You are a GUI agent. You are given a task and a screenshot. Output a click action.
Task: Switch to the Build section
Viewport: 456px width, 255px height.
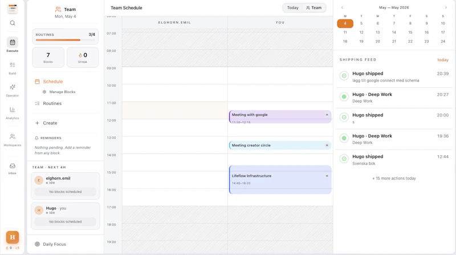click(13, 68)
